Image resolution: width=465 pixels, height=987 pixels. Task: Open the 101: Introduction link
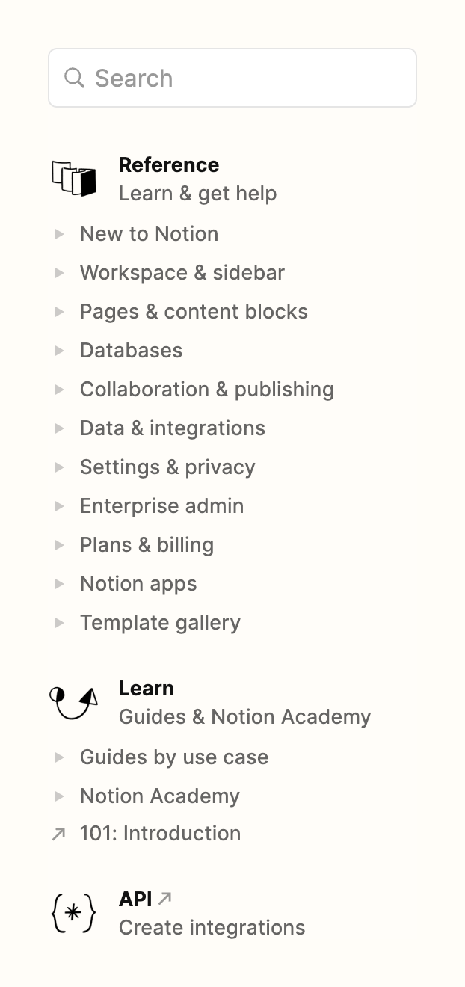tap(160, 833)
